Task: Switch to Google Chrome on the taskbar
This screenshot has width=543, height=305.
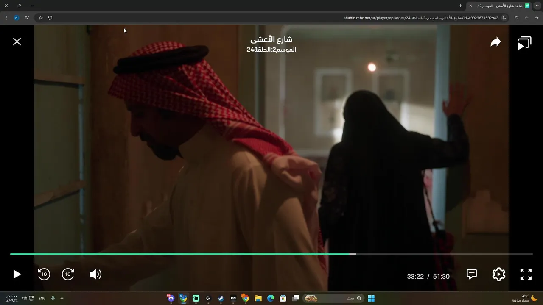Action: [245, 298]
